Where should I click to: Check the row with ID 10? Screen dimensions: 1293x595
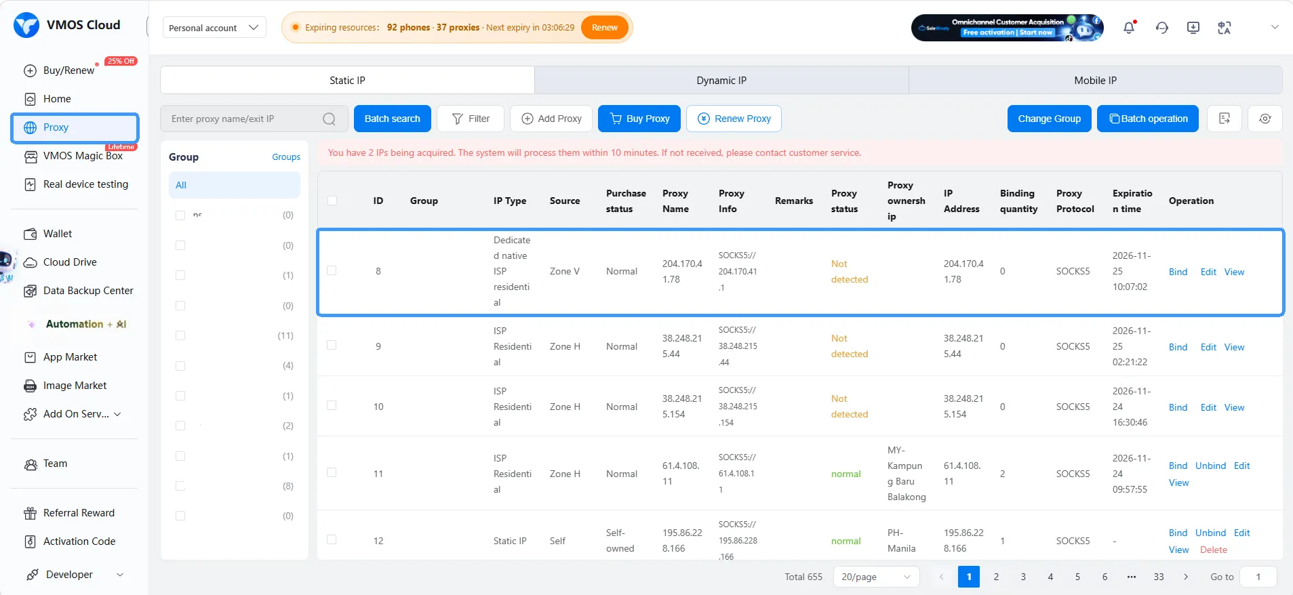pos(332,405)
